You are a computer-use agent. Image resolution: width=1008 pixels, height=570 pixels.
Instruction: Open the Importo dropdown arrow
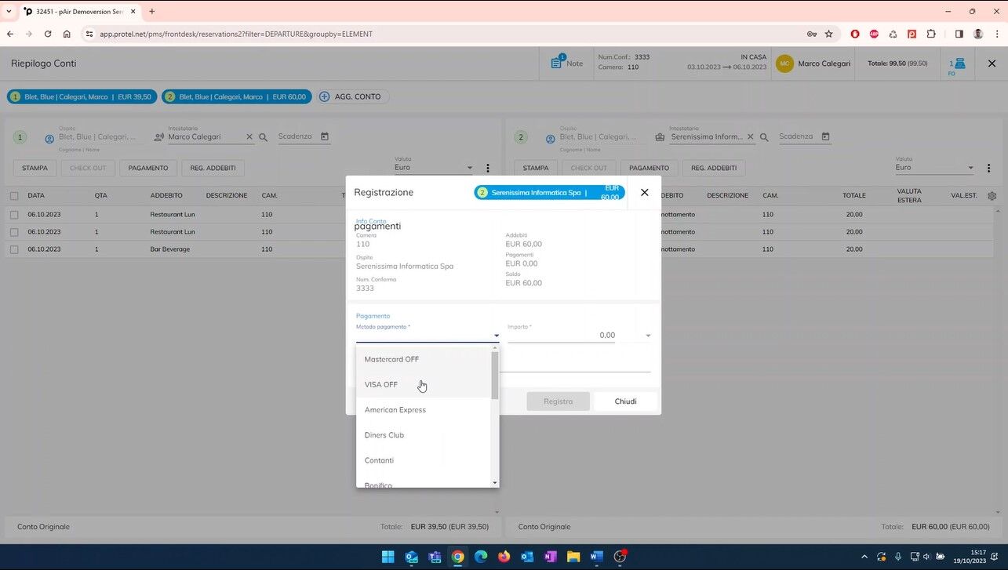click(x=647, y=336)
